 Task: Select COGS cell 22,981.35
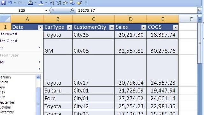point(163,106)
